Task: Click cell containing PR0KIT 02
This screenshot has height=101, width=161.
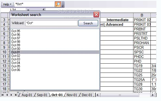Action: coord(142,20)
